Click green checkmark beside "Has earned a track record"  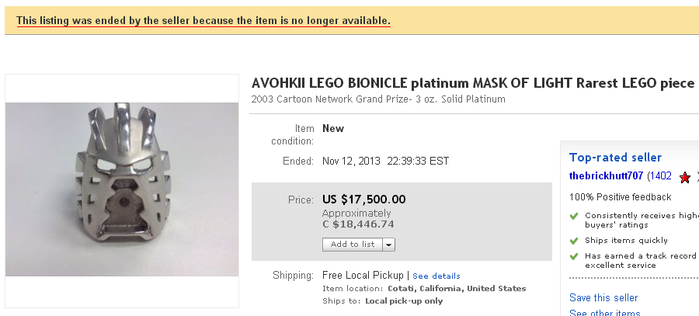tap(574, 255)
